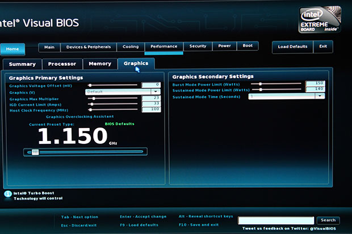Click Graphics Max Multiplier value 23

[151, 98]
